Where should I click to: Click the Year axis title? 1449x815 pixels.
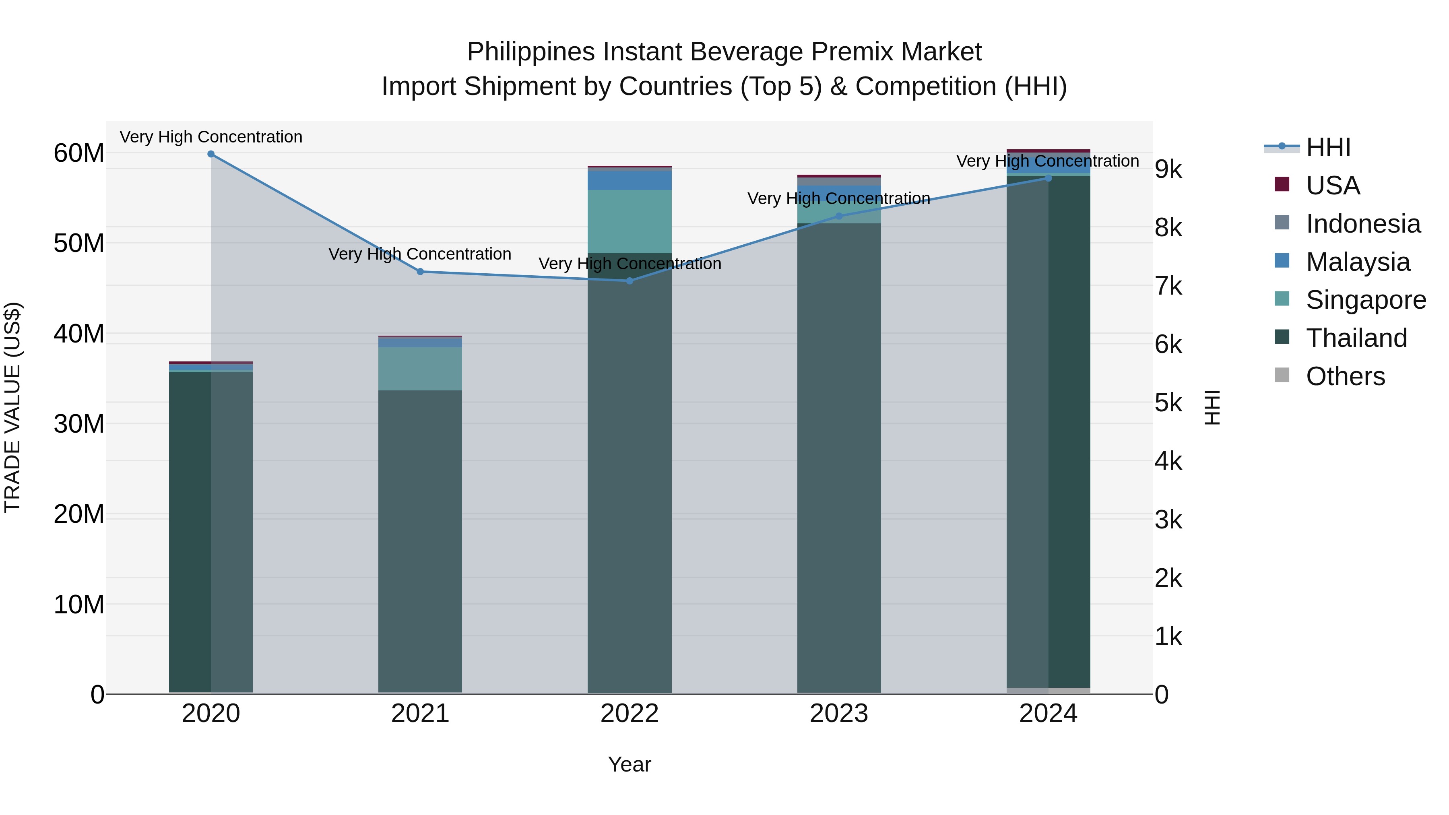pos(630,764)
